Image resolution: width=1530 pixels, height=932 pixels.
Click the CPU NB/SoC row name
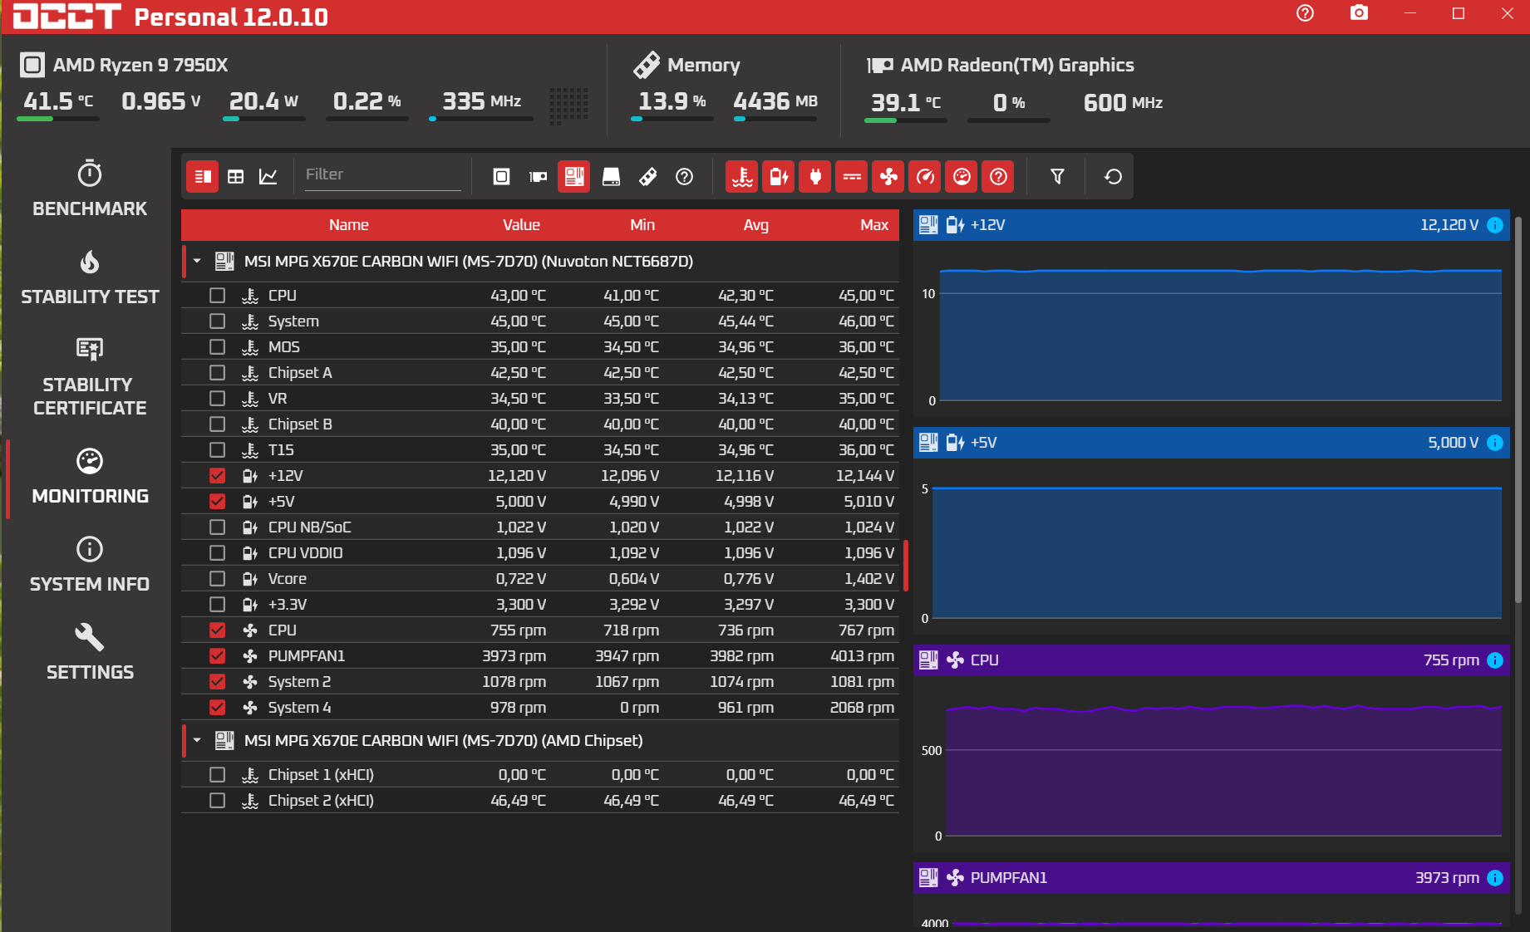pos(309,527)
